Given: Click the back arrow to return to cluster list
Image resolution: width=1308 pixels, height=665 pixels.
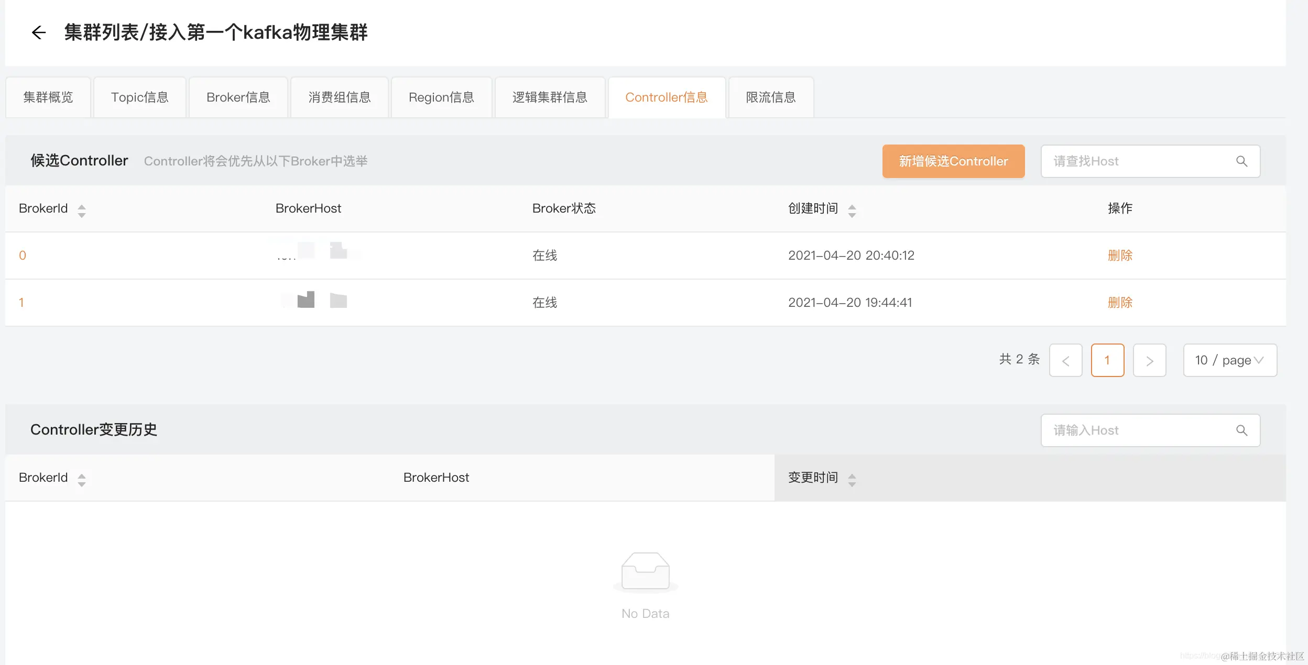Looking at the screenshot, I should pos(39,32).
